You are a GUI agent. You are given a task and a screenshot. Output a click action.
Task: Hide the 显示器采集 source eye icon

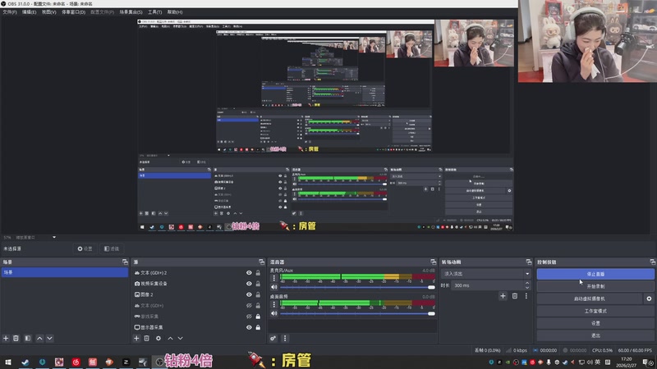[249, 327]
